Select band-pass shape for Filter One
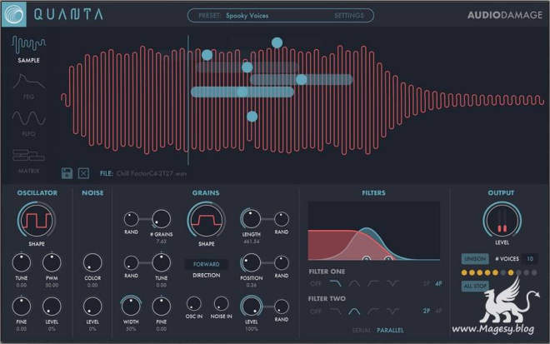This screenshot has width=550, height=344. coord(354,283)
